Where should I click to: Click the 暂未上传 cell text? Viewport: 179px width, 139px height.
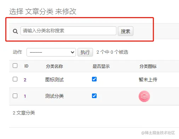(x=148, y=80)
